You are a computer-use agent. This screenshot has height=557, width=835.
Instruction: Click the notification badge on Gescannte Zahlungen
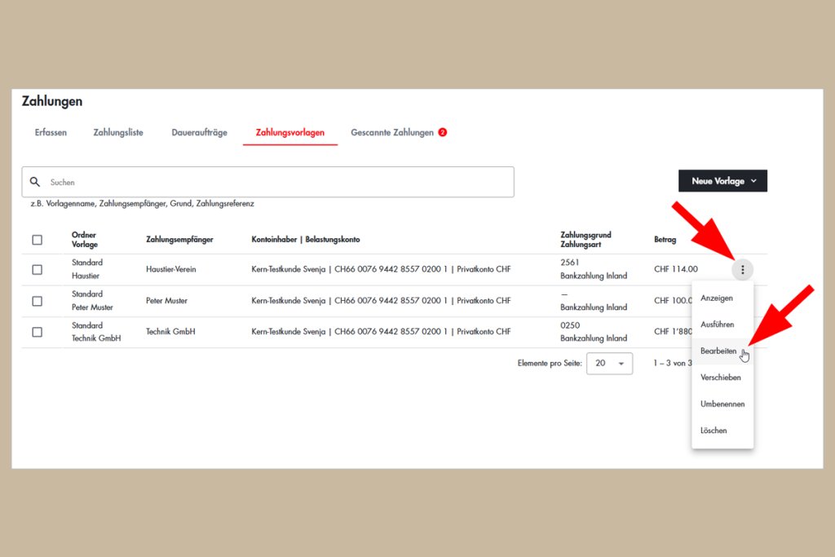(x=442, y=131)
